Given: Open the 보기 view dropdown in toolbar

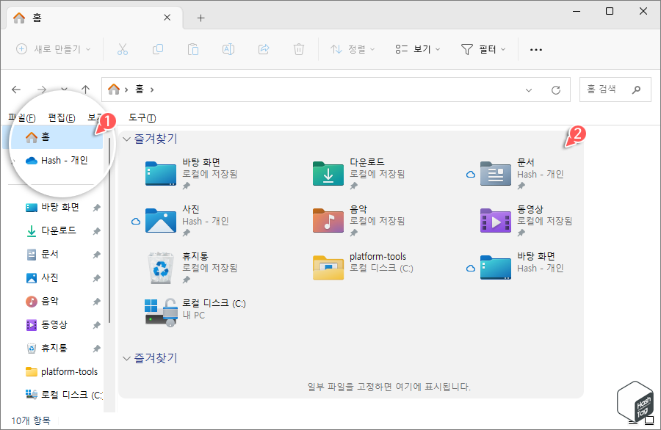Looking at the screenshot, I should [418, 49].
